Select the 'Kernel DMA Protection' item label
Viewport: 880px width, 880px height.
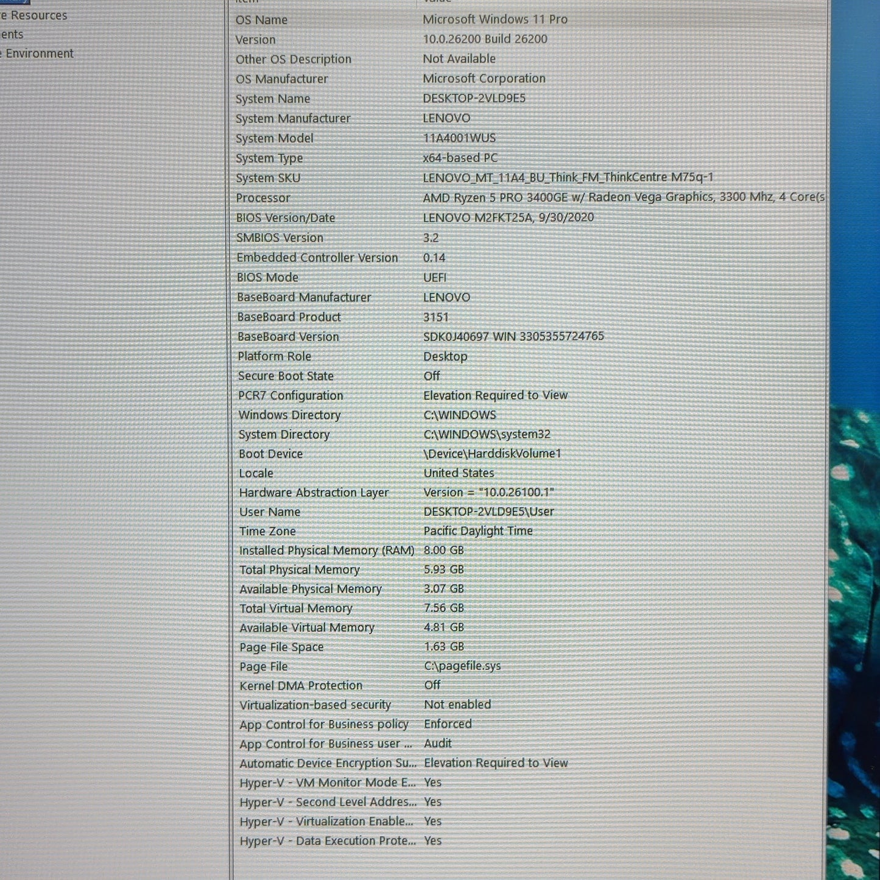coord(301,686)
